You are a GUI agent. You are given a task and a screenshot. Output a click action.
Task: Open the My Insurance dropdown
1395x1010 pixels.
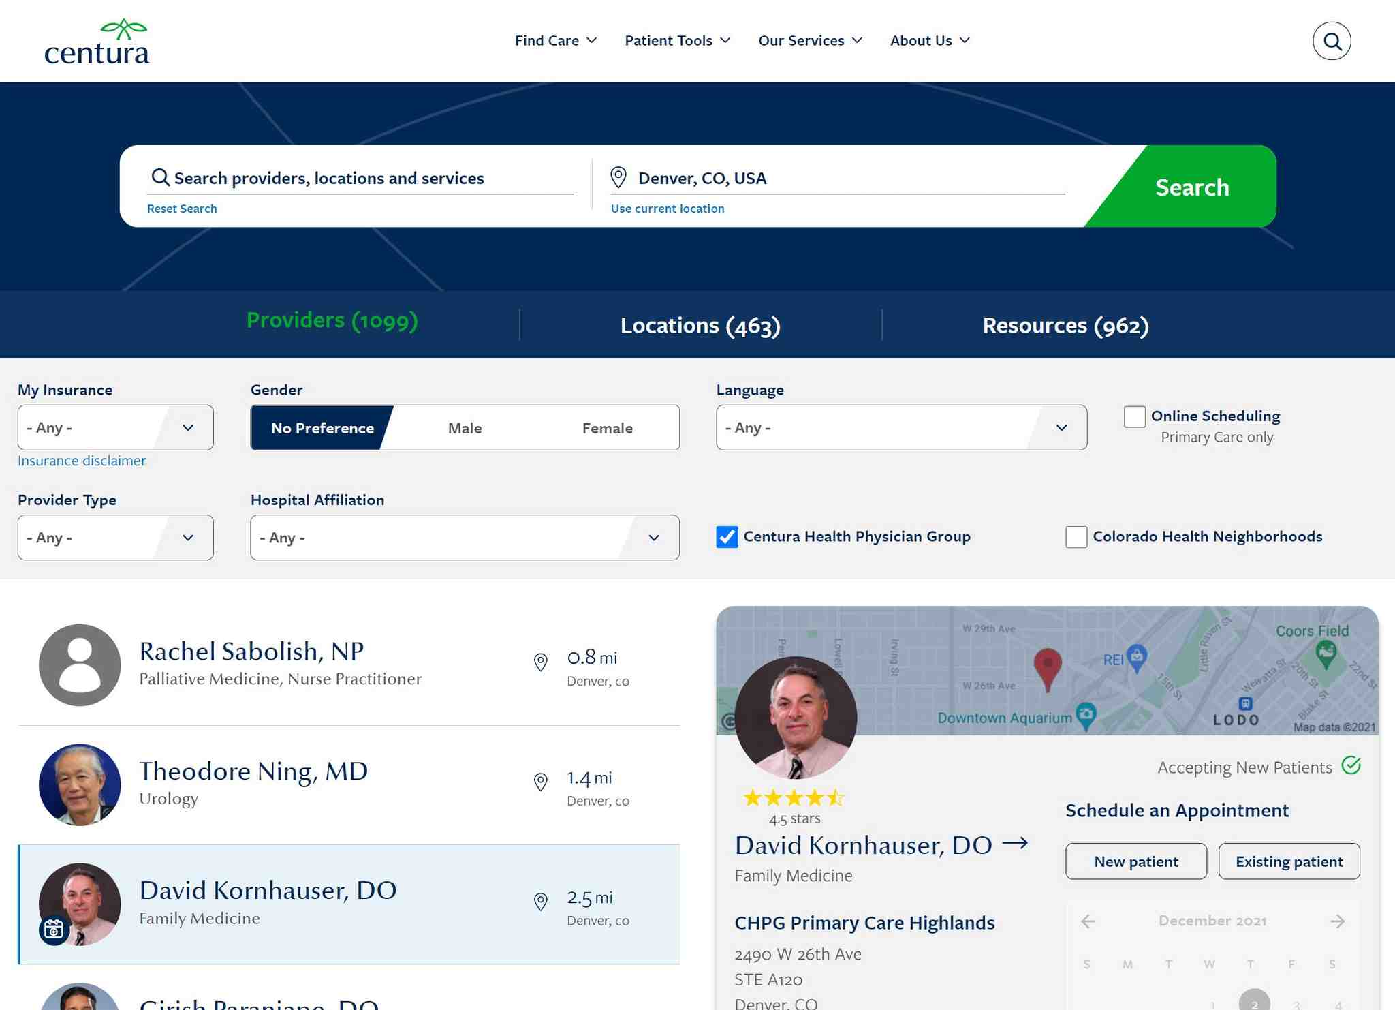click(x=115, y=427)
